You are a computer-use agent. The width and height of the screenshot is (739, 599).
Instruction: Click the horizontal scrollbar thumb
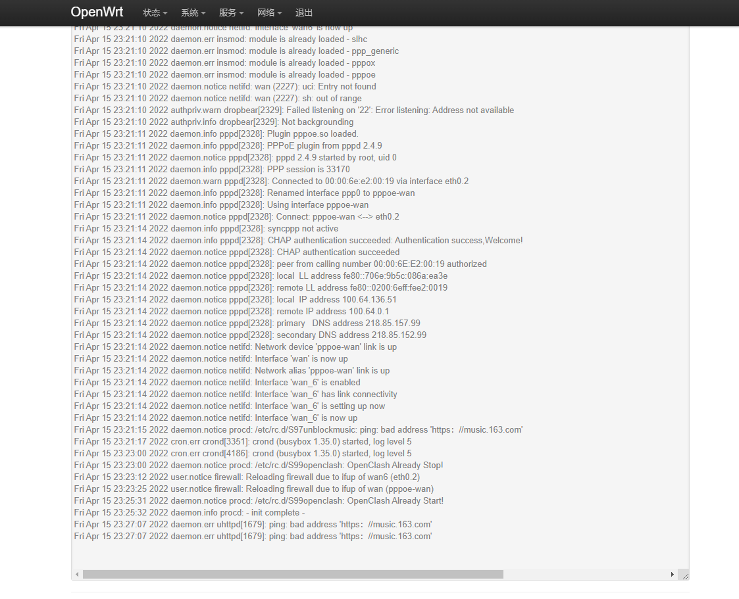[x=293, y=575]
